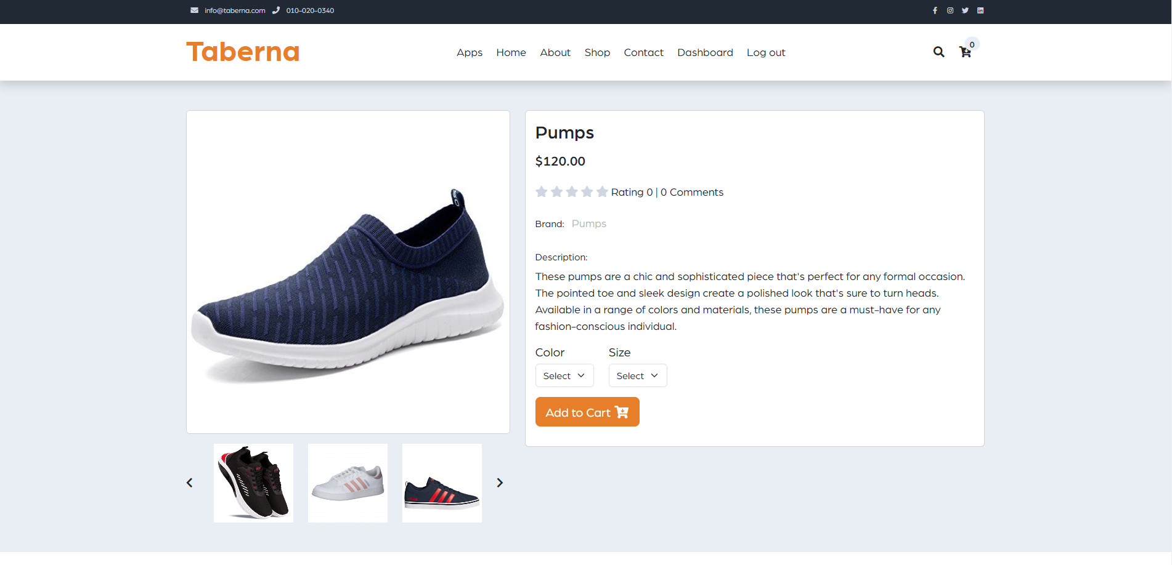Open the Dashboard menu item
The image size is (1172, 565).
(705, 52)
